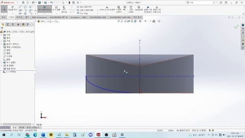Expand the Annotations folder above Solid Bodies

click(2, 41)
